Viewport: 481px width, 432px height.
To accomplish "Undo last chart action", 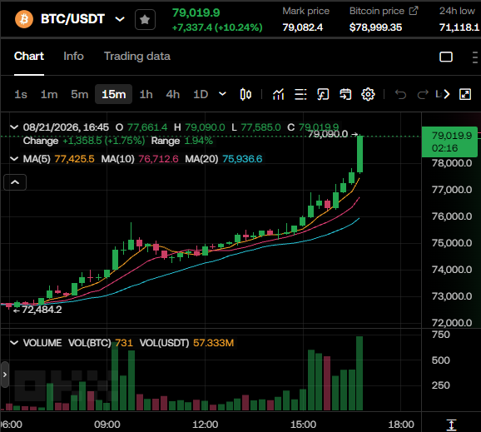I will 400,94.
